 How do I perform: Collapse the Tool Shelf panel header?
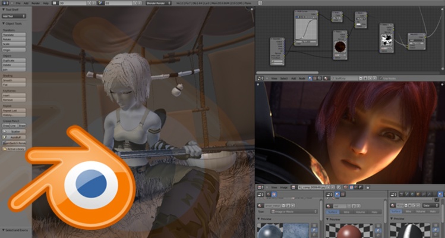[x=11, y=10]
